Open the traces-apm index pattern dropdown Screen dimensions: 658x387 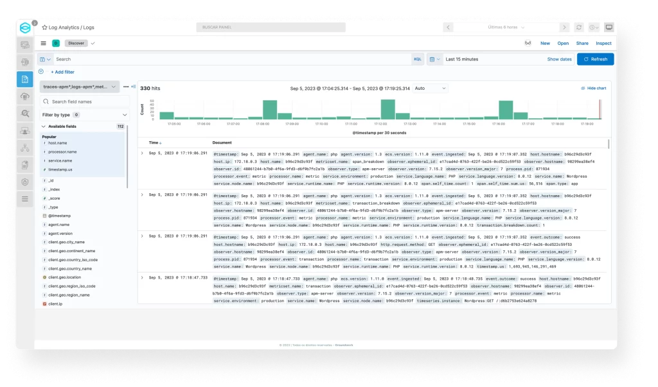point(80,86)
